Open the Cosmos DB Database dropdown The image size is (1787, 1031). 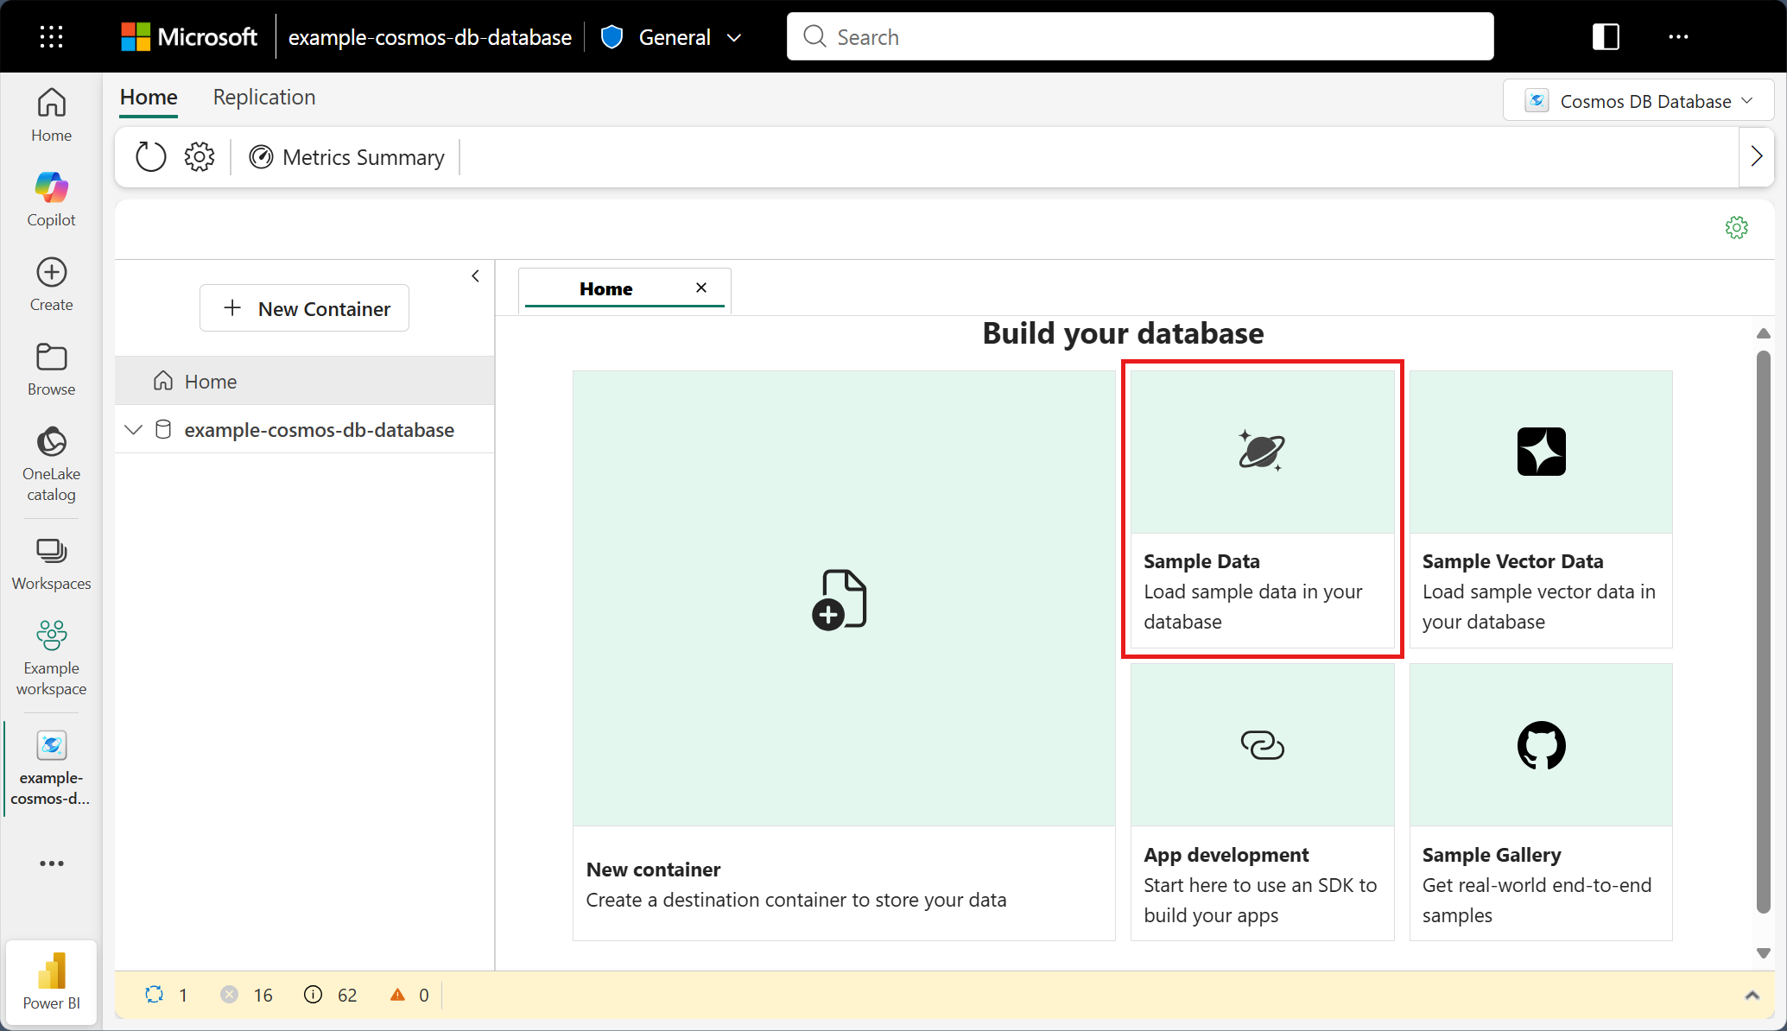tap(1638, 101)
